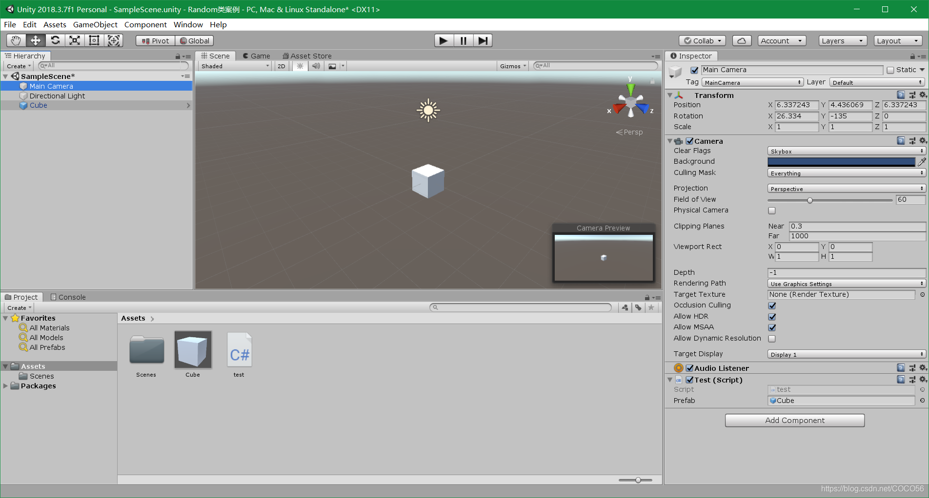Select the Transform tool
Image resolution: width=929 pixels, height=498 pixels.
coord(114,40)
